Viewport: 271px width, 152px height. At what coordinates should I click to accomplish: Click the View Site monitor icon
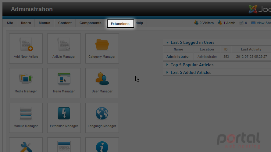tap(253, 23)
